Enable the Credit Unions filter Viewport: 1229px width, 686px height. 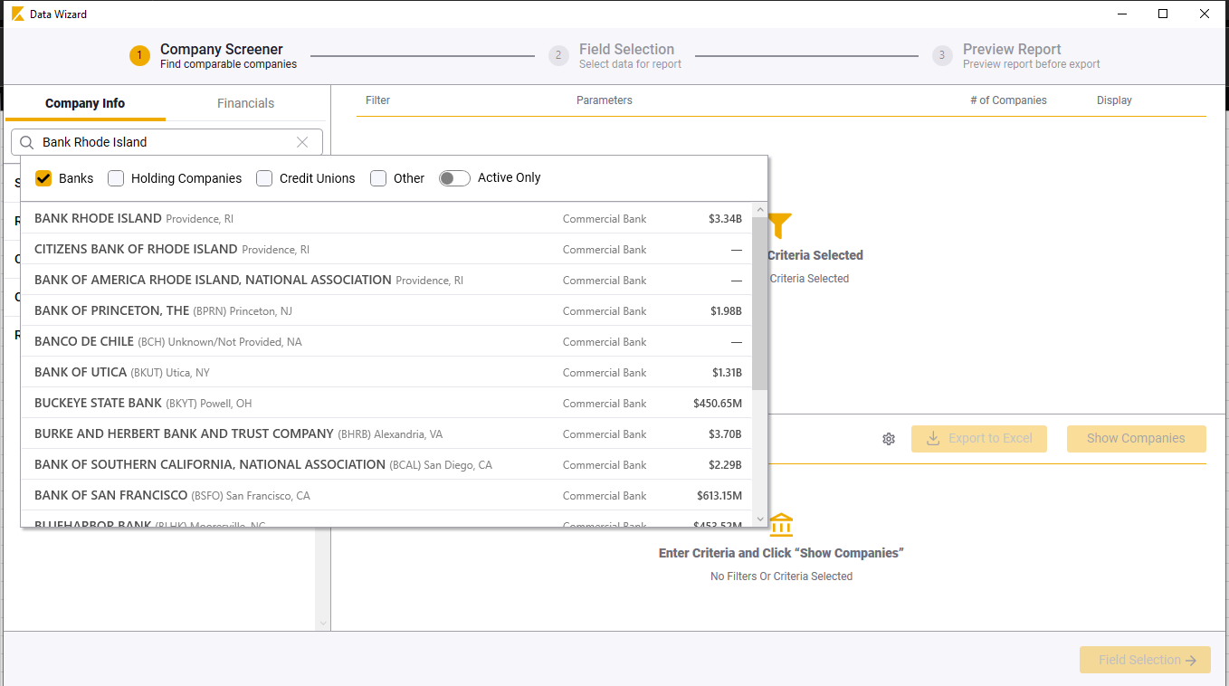click(x=264, y=178)
